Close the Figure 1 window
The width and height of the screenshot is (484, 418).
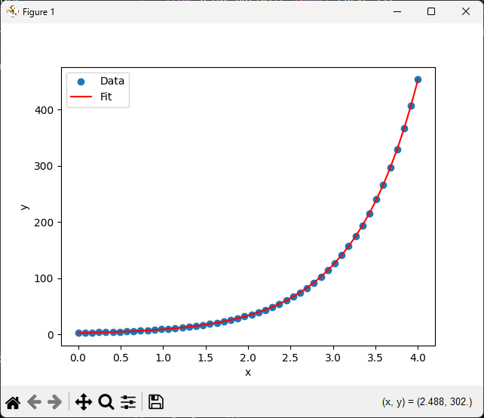(x=466, y=12)
